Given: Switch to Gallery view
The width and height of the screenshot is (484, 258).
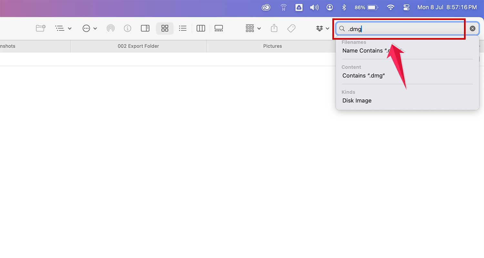Looking at the screenshot, I should 219,28.
